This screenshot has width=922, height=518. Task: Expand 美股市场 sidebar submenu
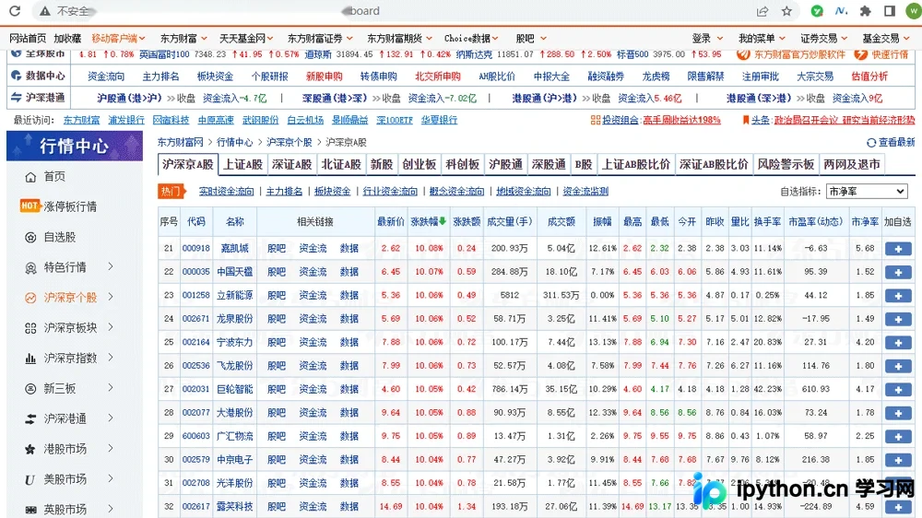point(111,478)
